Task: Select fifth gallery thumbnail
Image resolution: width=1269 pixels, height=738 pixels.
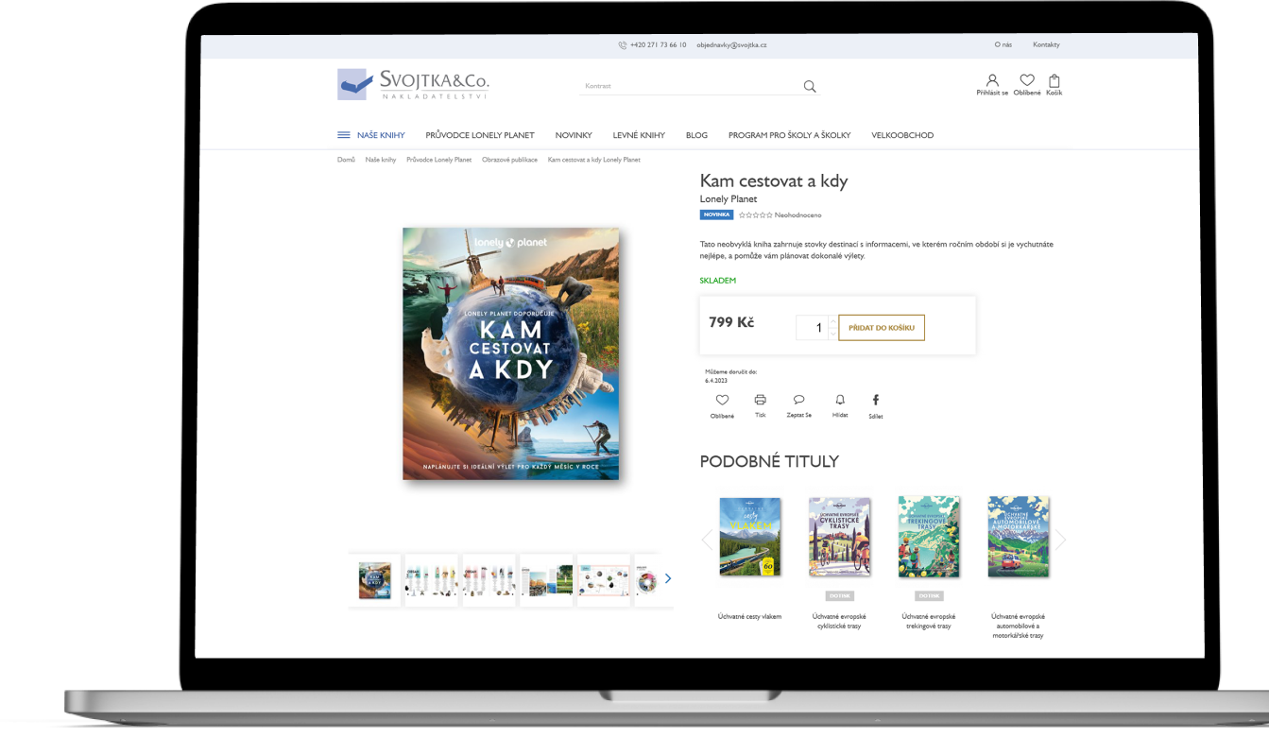Action: click(x=604, y=580)
